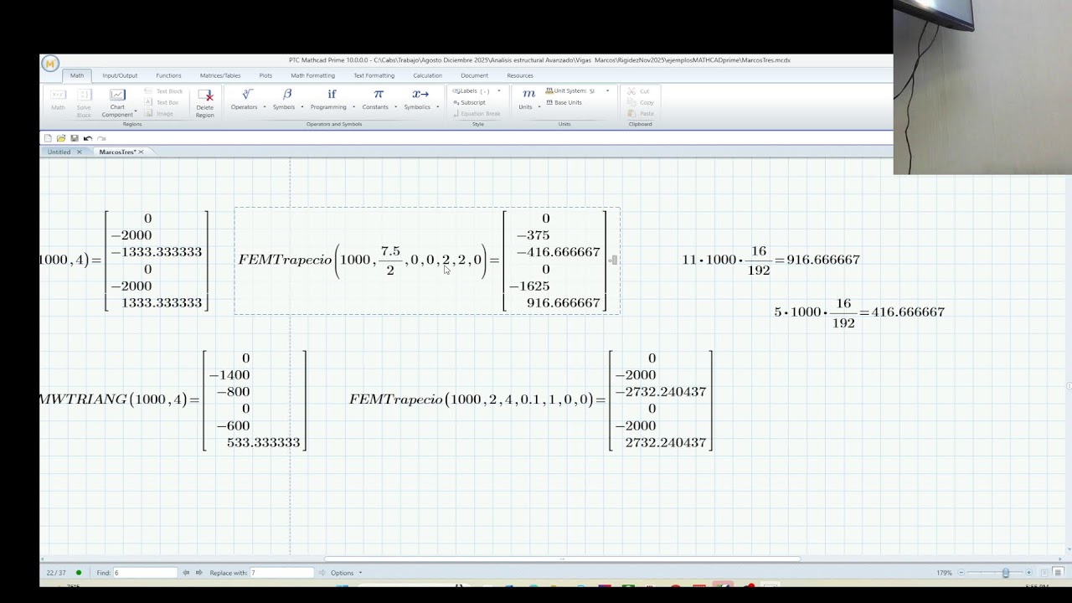
Task: Open the Mathcad application menu button
Action: point(49,64)
